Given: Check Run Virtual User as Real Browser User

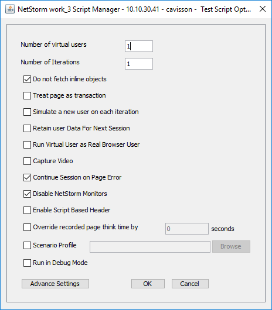Looking at the screenshot, I should [27, 145].
